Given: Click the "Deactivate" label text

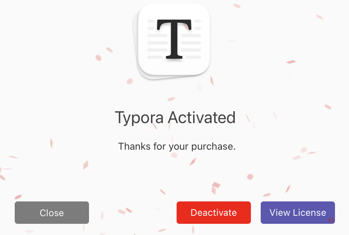Looking at the screenshot, I should (x=214, y=213).
